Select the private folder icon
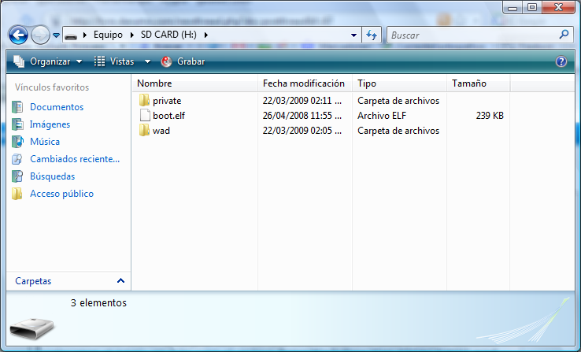 pyautogui.click(x=144, y=101)
